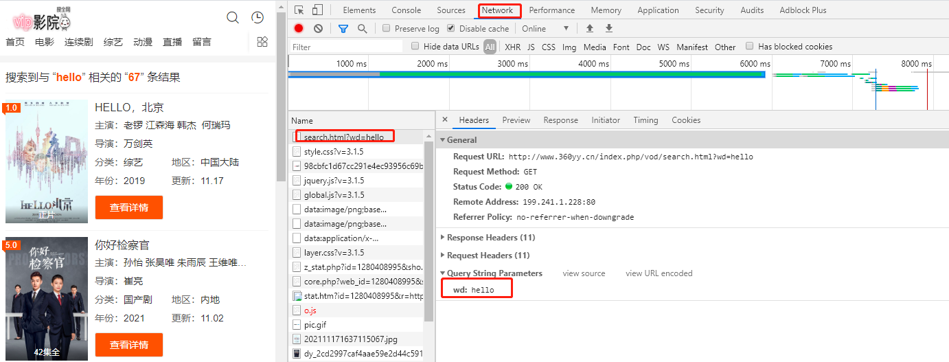
Task: Open the watch history clock icon
Action: (258, 17)
